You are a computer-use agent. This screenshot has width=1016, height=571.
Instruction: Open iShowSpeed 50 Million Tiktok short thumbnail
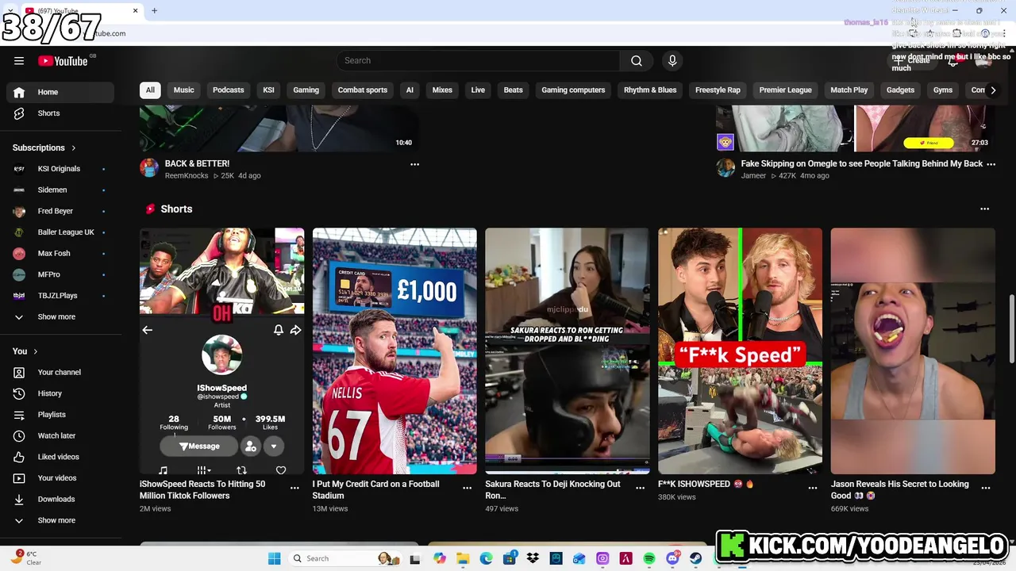coord(221,351)
